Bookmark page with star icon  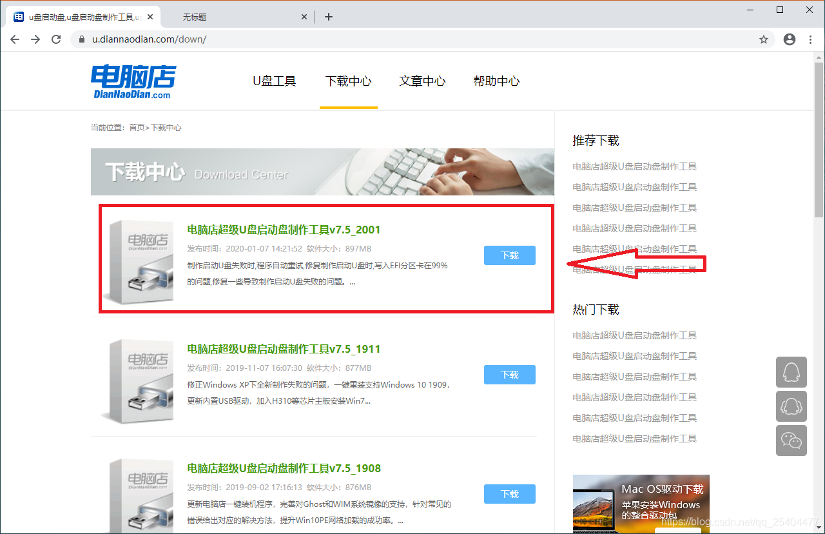pos(764,39)
